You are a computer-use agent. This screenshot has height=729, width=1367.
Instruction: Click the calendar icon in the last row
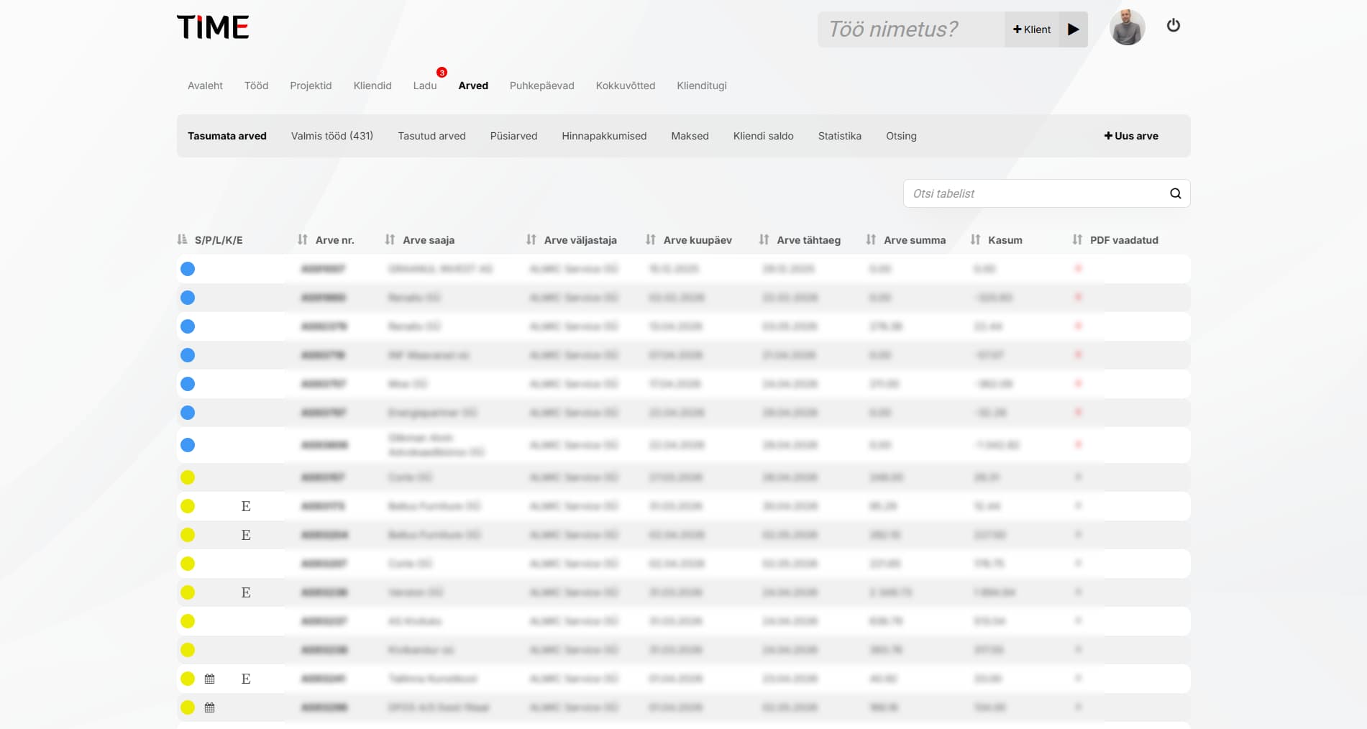(210, 707)
